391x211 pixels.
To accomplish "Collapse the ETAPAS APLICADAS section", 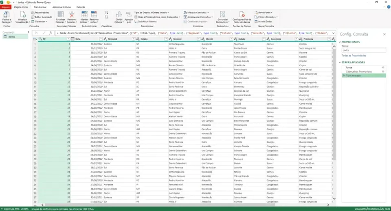I will (x=340, y=62).
